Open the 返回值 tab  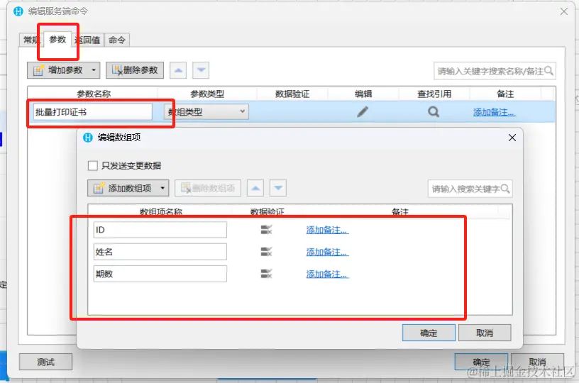(x=88, y=40)
